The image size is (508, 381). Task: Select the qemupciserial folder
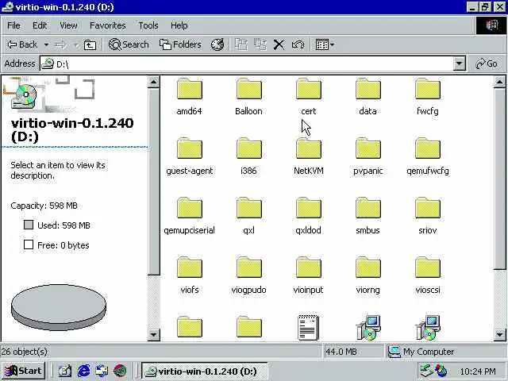pyautogui.click(x=190, y=208)
